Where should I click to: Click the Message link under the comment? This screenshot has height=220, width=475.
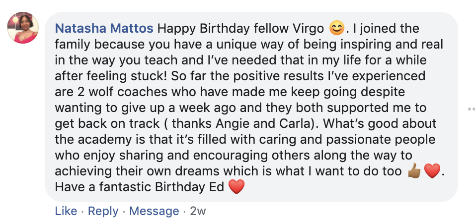coord(153,211)
